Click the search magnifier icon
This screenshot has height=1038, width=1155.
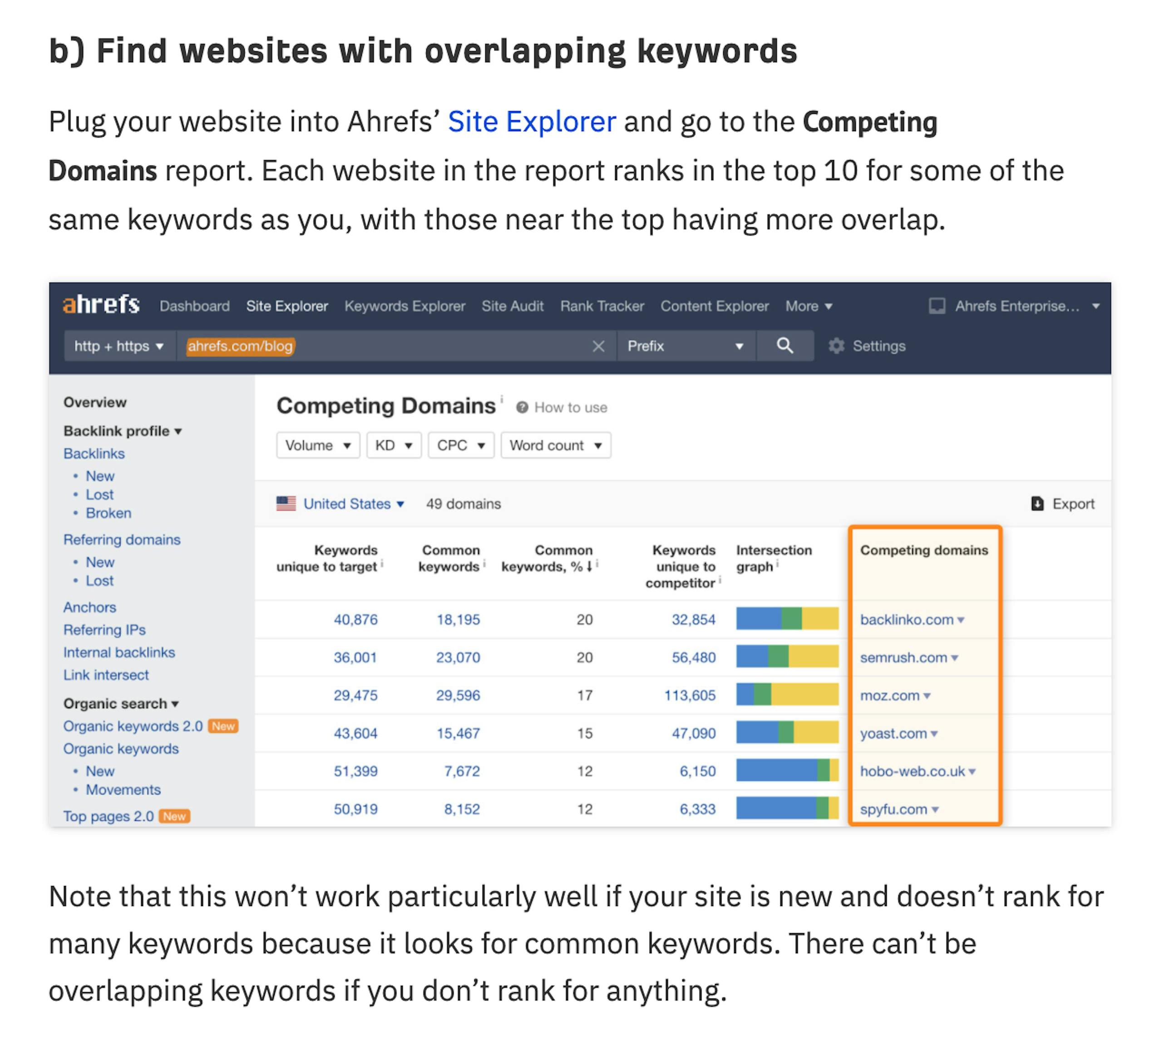[x=785, y=346]
